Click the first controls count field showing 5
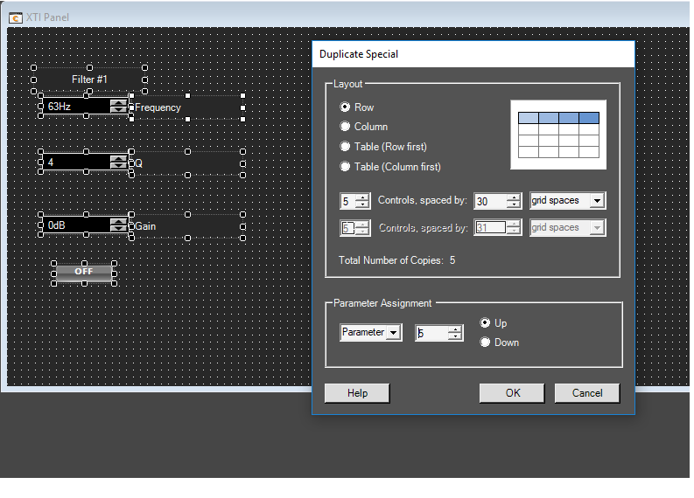This screenshot has width=694, height=498. [348, 201]
